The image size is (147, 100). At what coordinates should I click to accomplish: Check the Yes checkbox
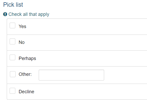(x=12, y=25)
